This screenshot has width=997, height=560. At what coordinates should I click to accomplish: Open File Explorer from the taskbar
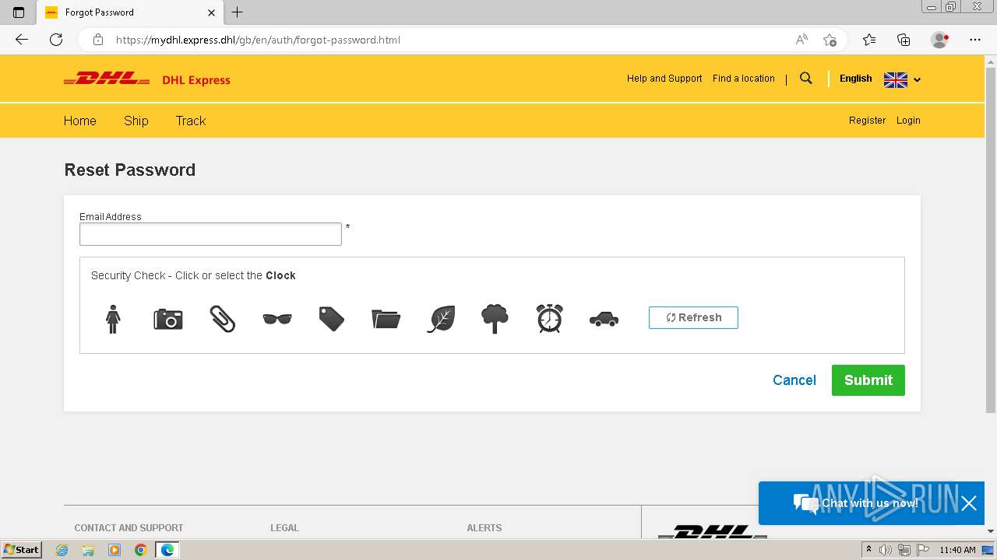tap(88, 550)
